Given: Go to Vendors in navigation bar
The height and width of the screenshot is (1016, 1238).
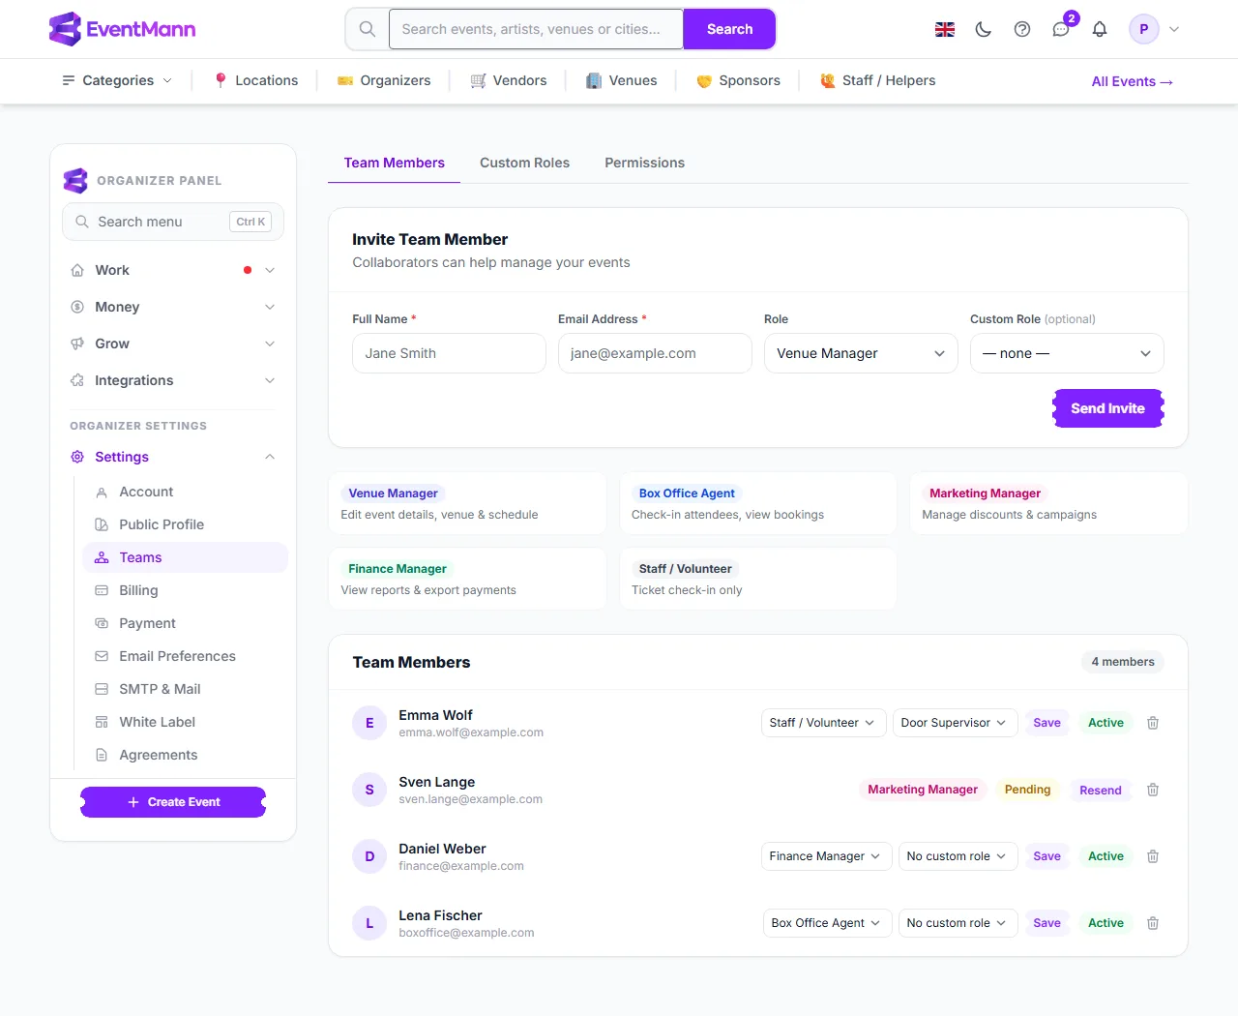Looking at the screenshot, I should click(509, 80).
